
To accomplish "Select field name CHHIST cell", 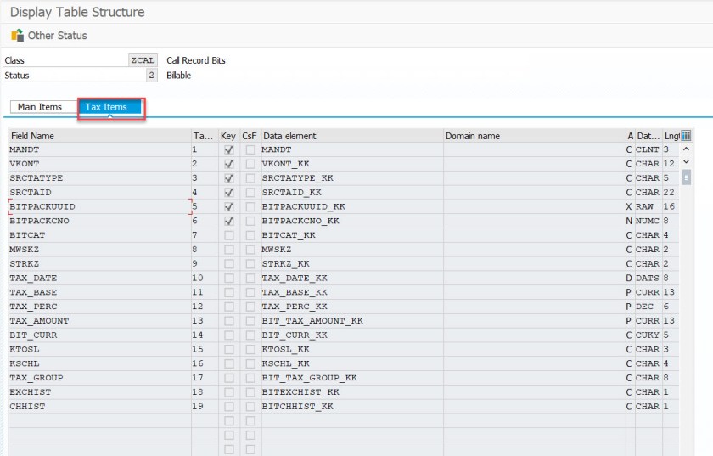I will coord(99,407).
